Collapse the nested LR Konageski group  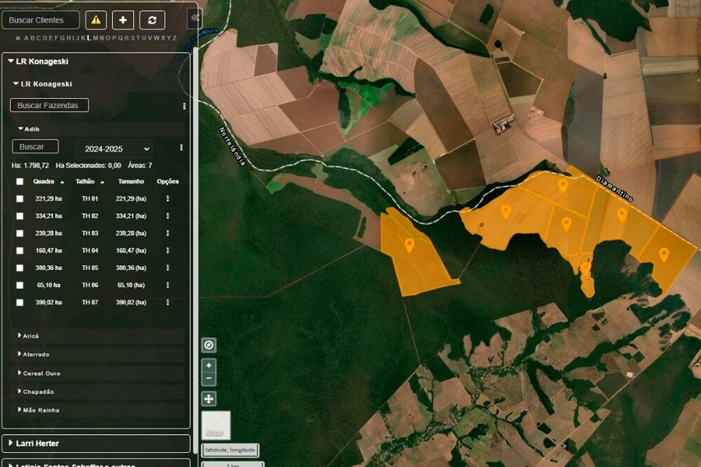point(16,83)
